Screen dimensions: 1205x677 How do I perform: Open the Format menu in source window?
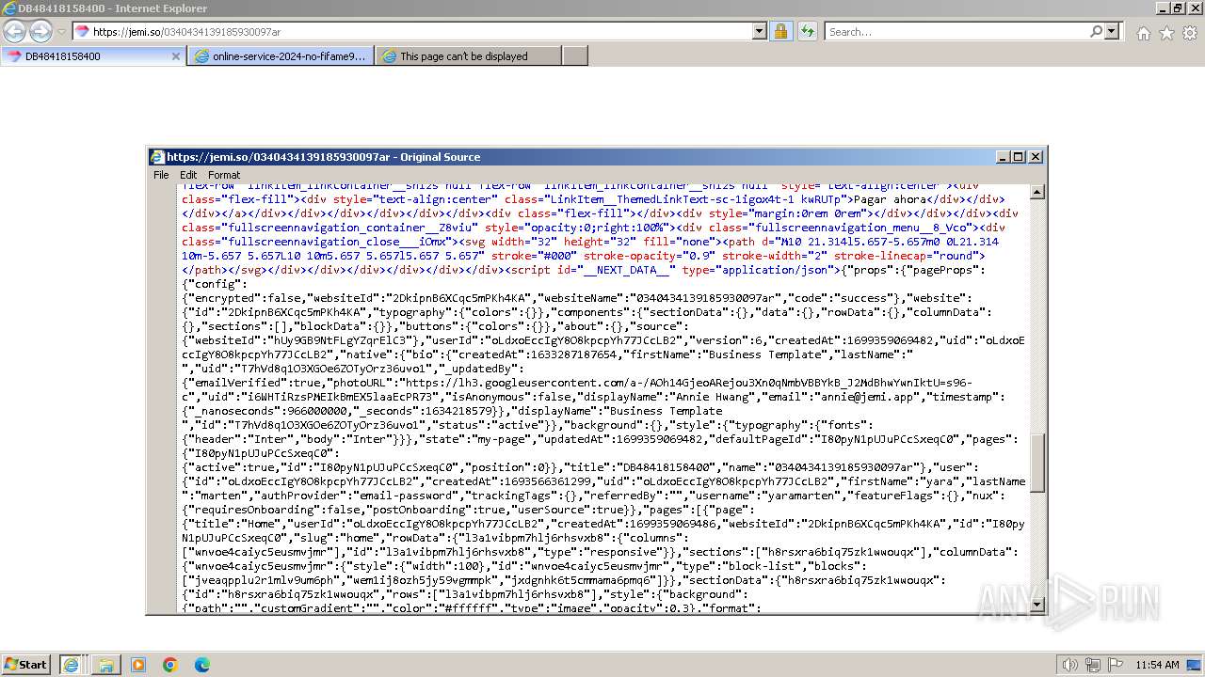[x=224, y=175]
